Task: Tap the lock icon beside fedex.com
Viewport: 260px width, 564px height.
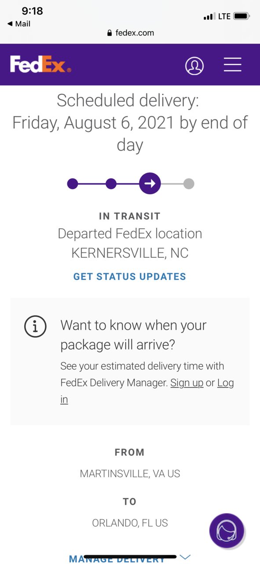Action: (110, 33)
